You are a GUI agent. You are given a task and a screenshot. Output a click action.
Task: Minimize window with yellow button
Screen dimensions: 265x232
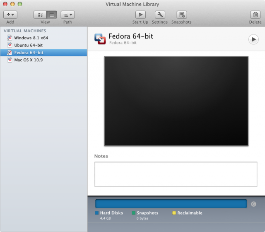[12, 4]
